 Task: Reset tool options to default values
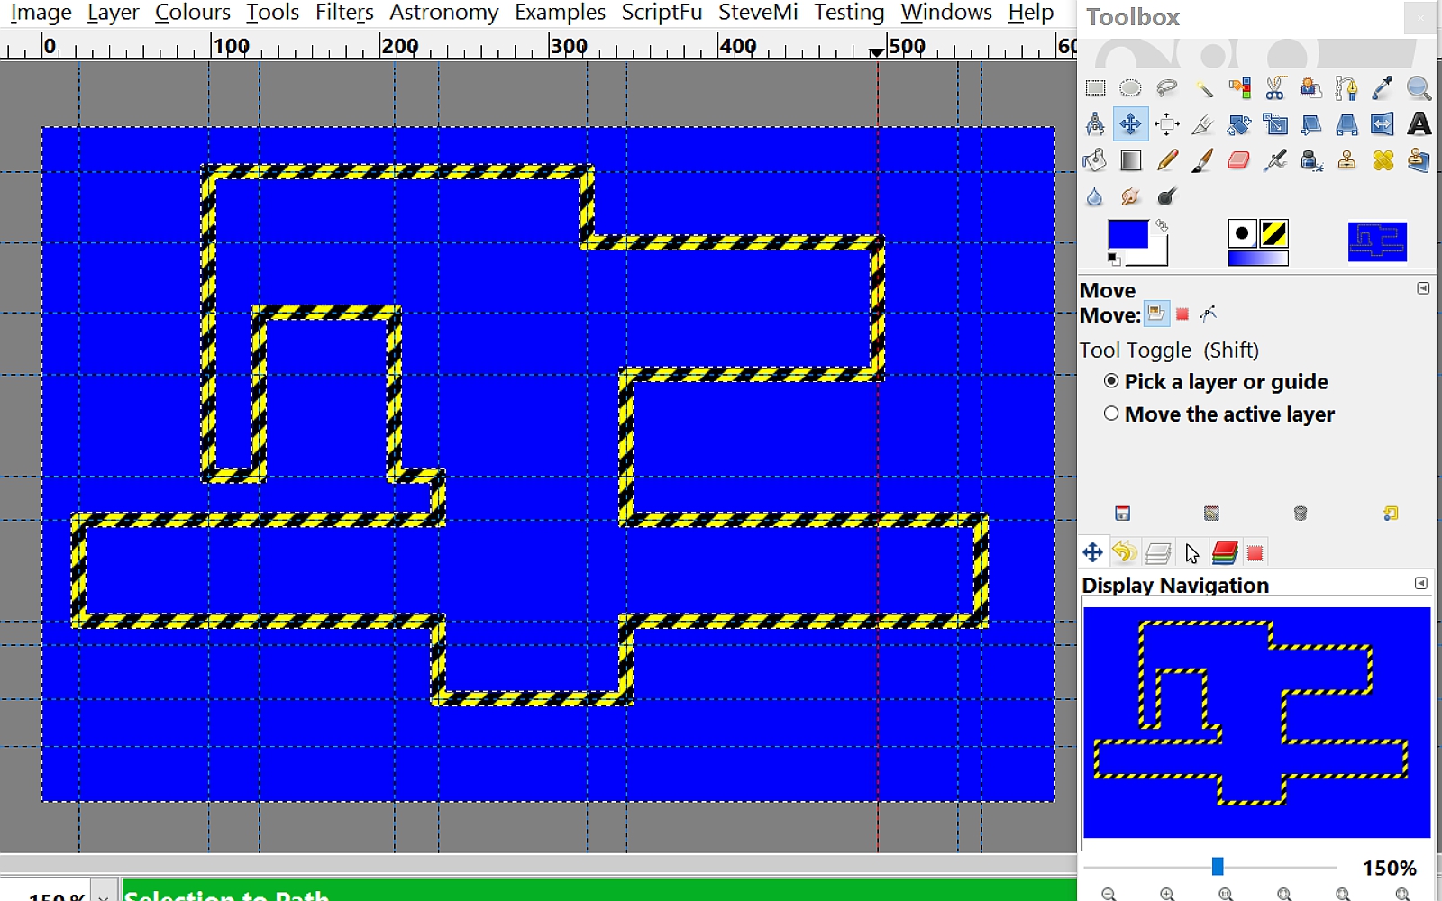[1391, 514]
